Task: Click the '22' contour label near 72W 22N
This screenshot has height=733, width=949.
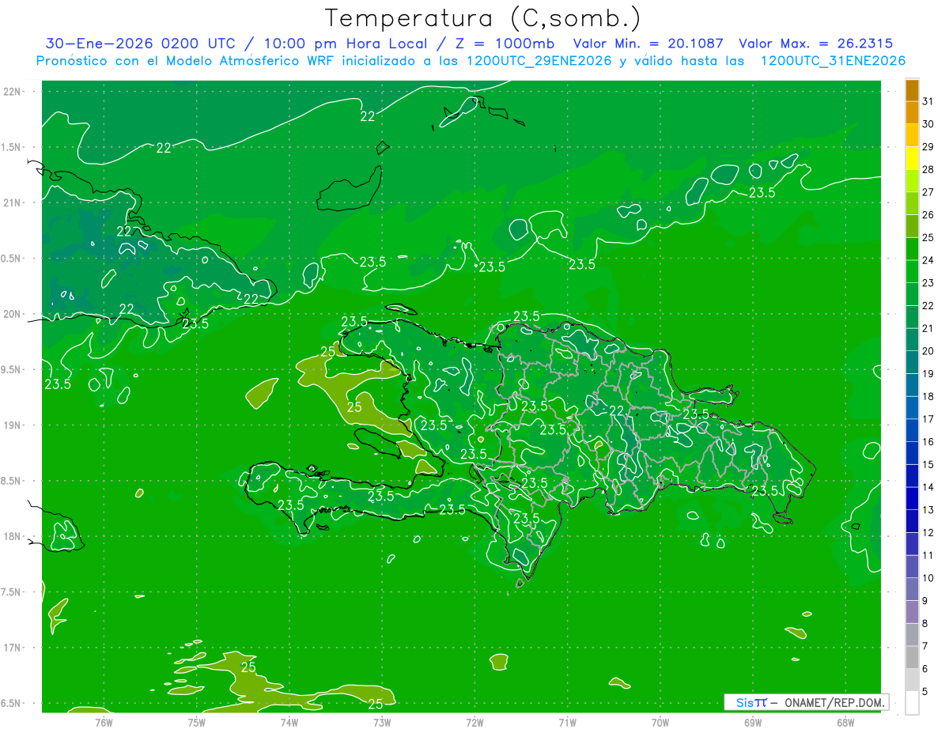Action: pos(368,116)
